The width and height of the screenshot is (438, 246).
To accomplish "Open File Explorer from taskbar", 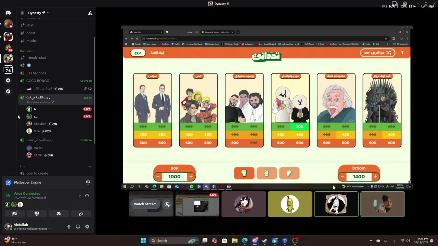I will [x=235, y=241].
